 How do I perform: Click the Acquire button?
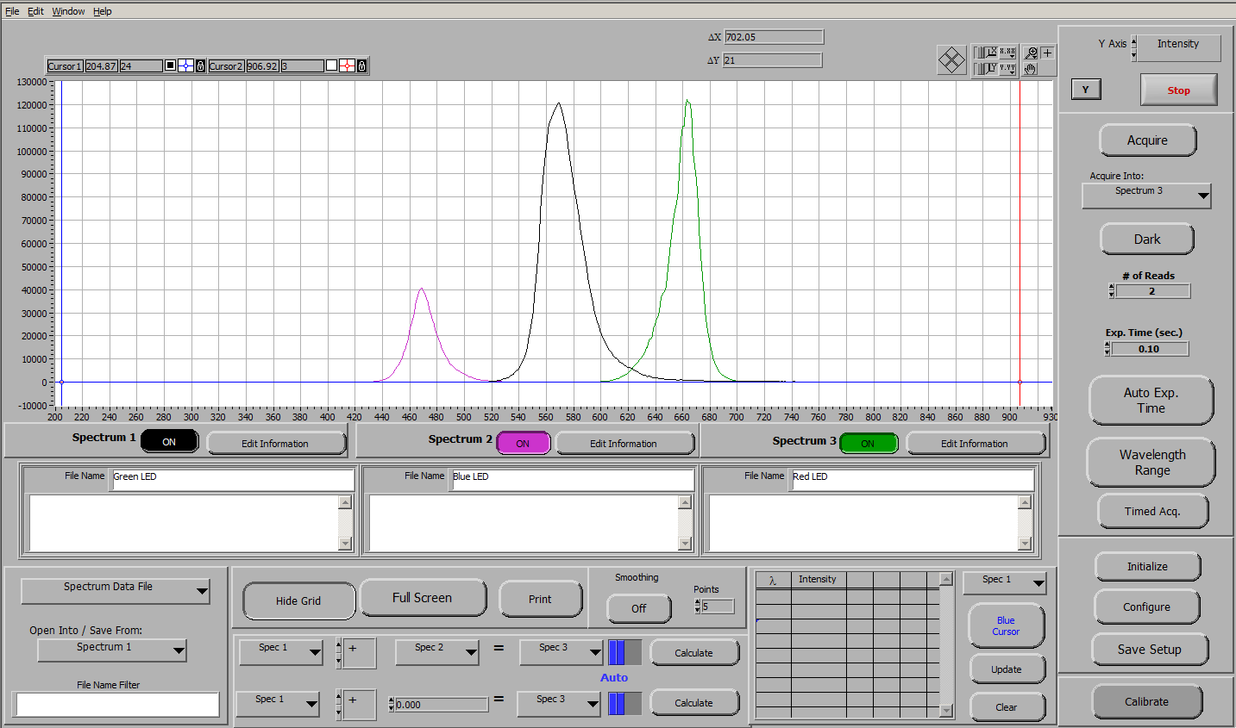point(1147,140)
